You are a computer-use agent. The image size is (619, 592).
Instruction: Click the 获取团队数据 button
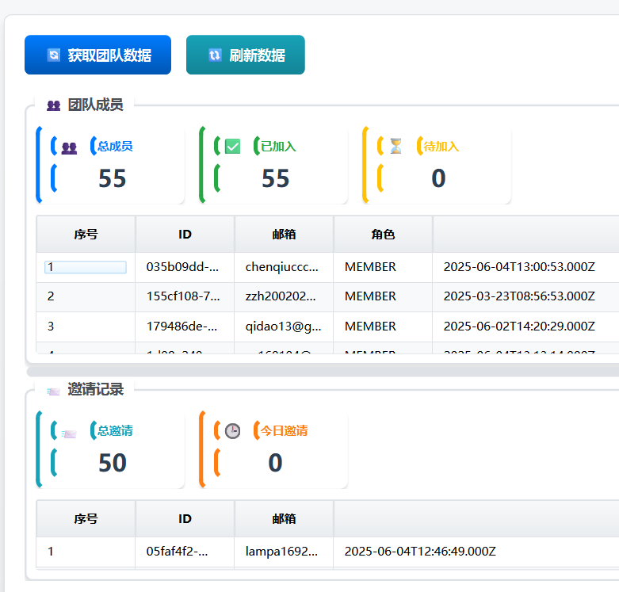pos(97,55)
